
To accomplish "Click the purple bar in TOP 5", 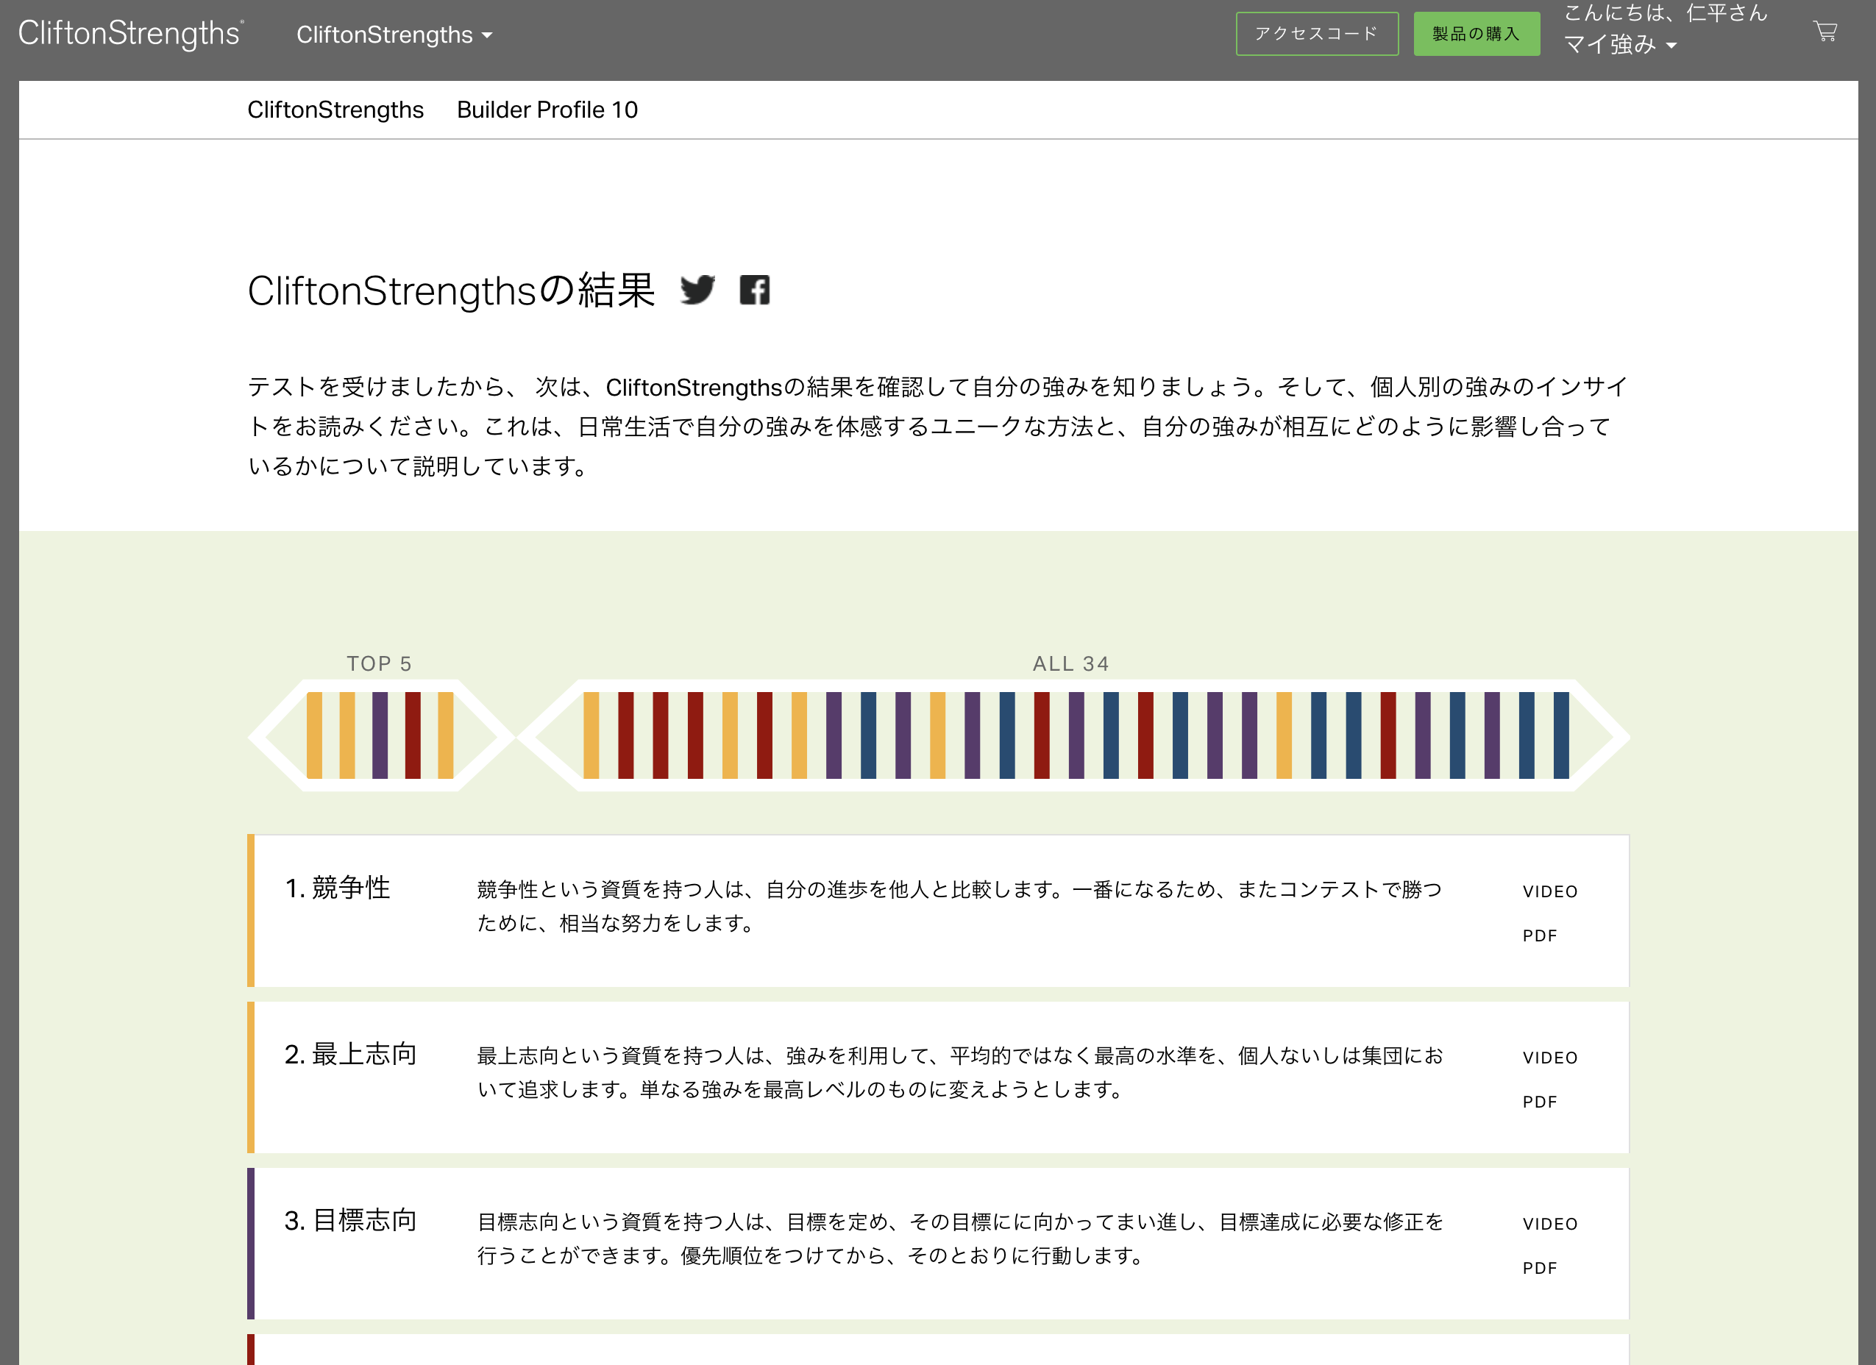I will 380,735.
